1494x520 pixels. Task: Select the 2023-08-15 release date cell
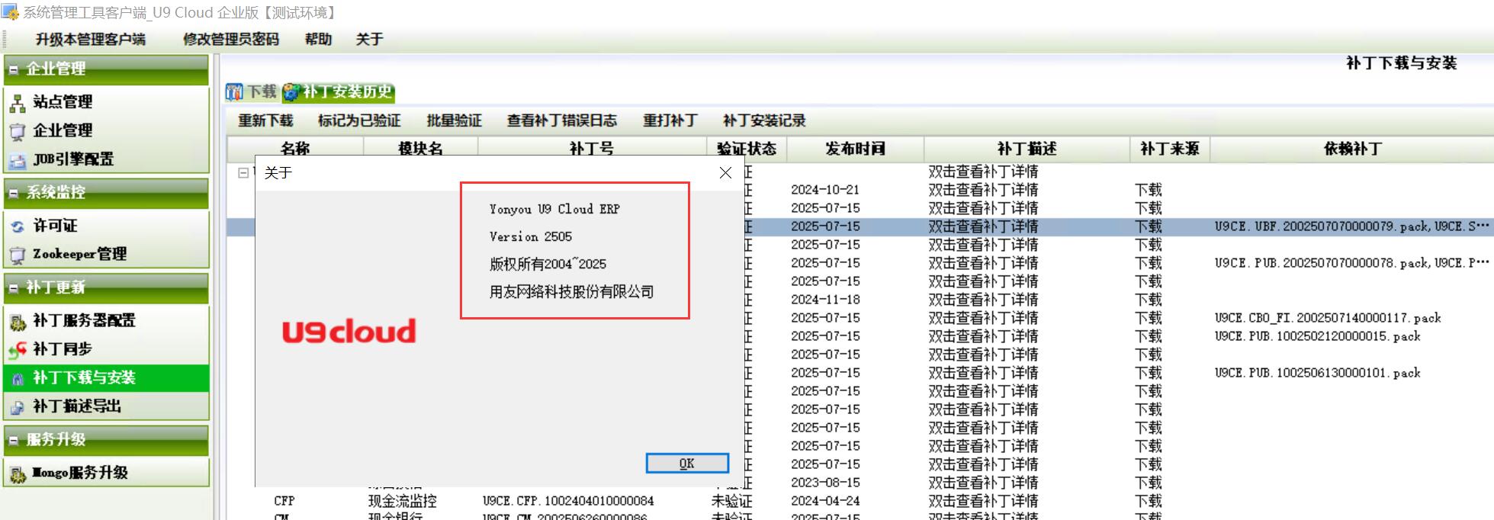tap(825, 483)
